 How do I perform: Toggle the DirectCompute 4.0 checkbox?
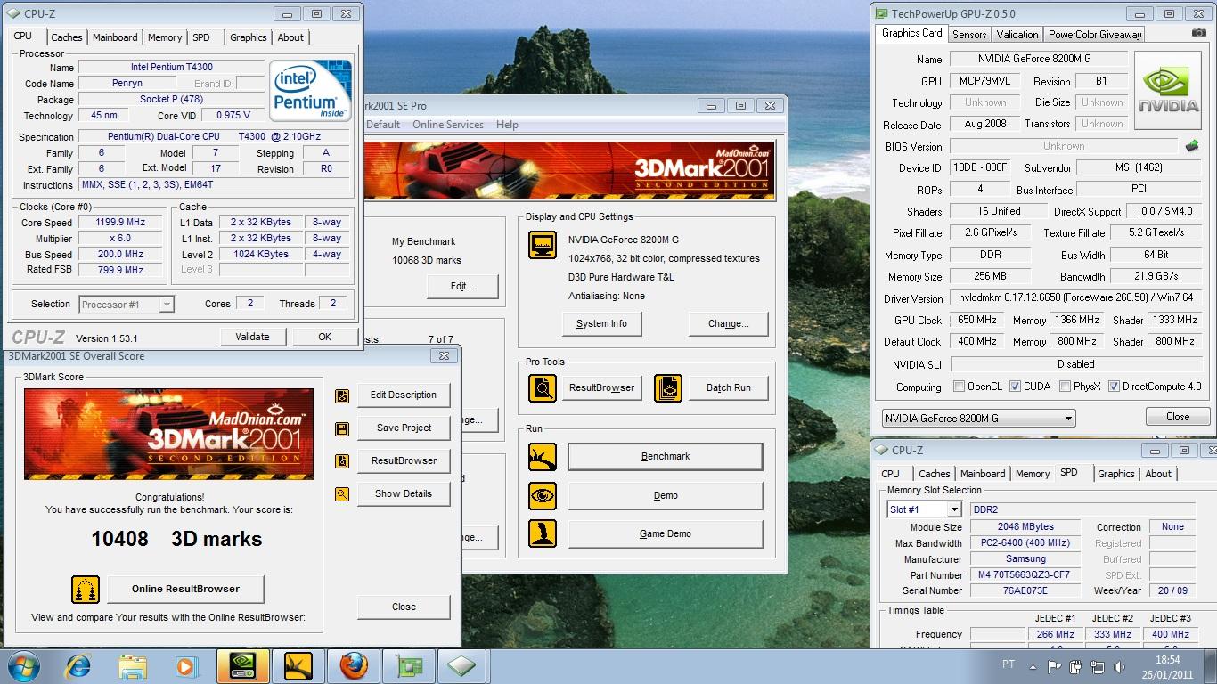(x=1114, y=387)
